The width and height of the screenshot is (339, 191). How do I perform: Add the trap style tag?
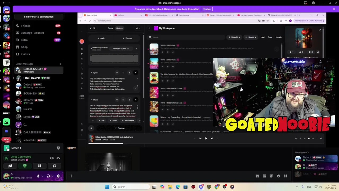[102, 120]
